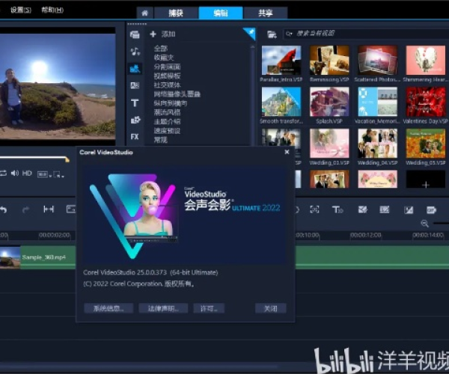
Task: Select the Wedding_04.VSP thumbnail
Action: (377, 144)
